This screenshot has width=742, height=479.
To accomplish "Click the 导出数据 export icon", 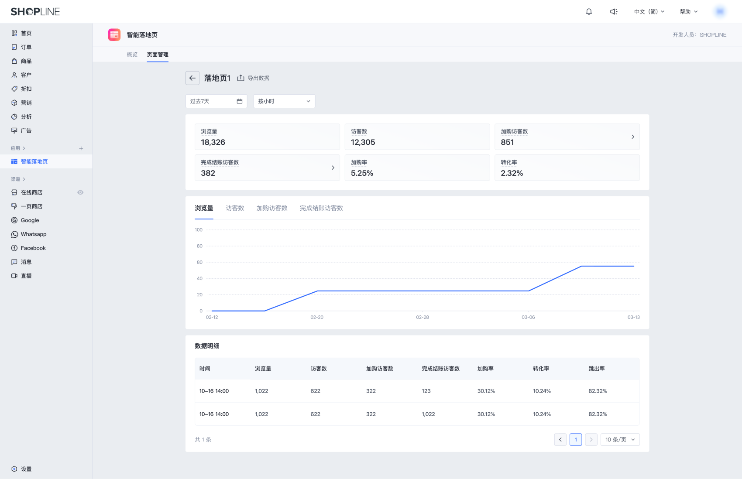I will point(240,78).
